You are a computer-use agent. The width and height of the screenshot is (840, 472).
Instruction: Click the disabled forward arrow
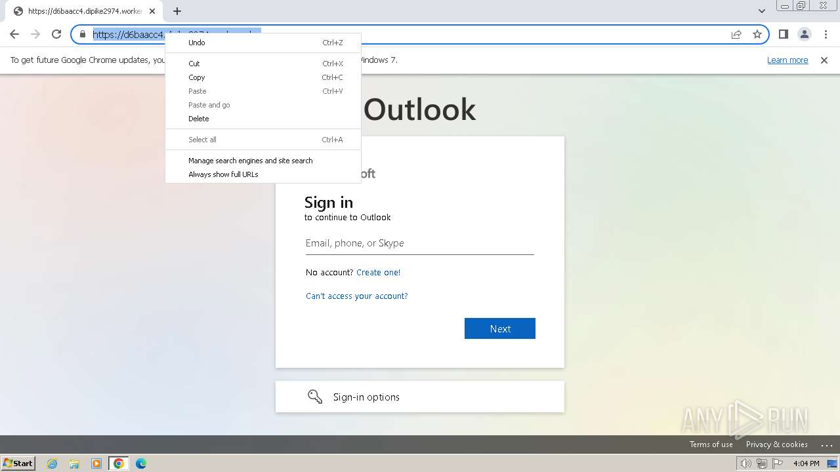35,34
